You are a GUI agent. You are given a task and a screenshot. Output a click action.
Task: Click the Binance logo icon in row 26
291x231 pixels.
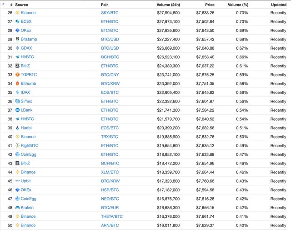(x=17, y=13)
